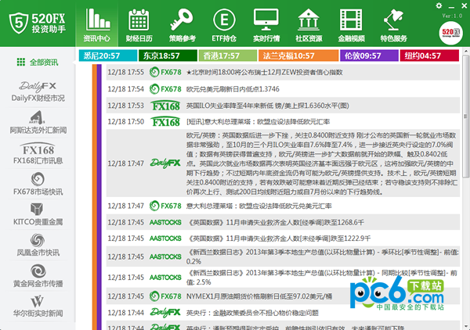Image resolution: width=470 pixels, height=330 pixels.
Task: Click AASTOCKS logo on 1268.6千 row
Action: coord(165,222)
